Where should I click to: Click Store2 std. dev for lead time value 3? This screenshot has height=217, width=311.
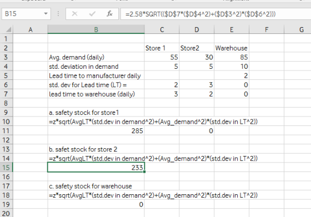(x=197, y=85)
